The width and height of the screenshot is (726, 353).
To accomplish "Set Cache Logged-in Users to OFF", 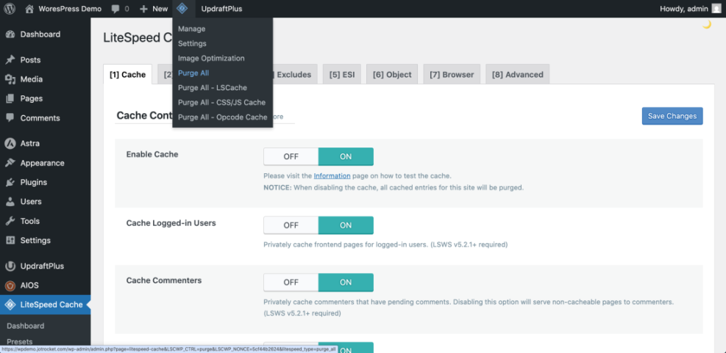I will [291, 225].
